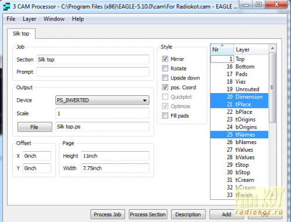Image resolution: width=291 pixels, height=222 pixels.
Task: Deselect layer 21 tPlace
Action: (x=239, y=104)
